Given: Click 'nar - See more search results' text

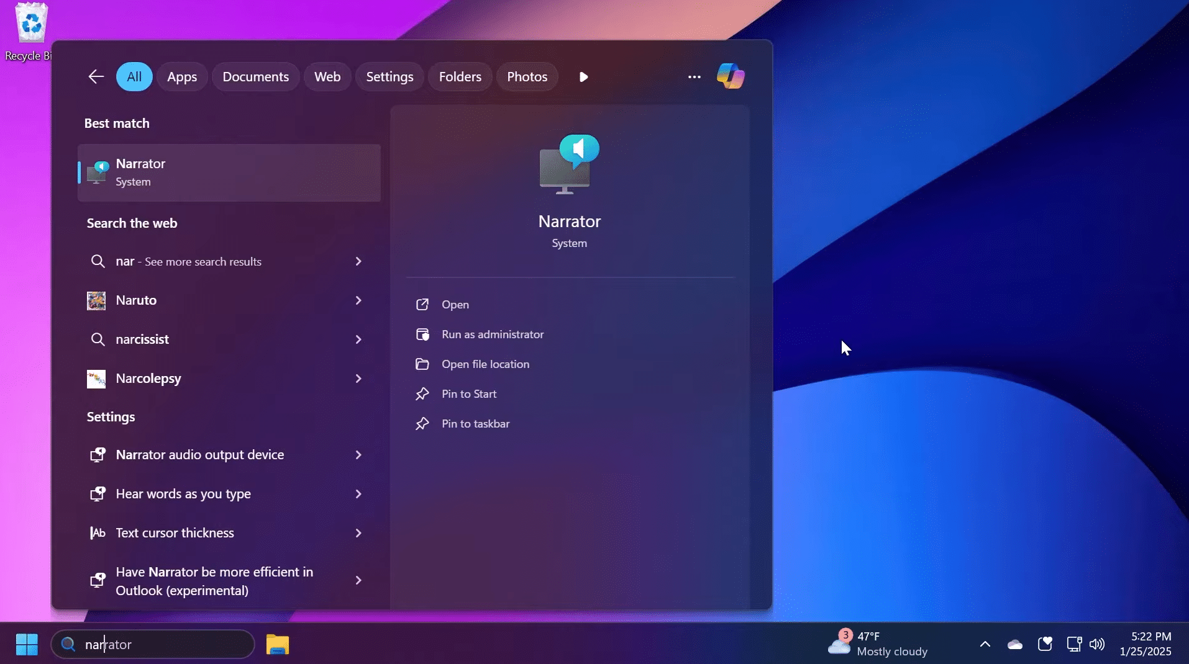Looking at the screenshot, I should 188,261.
